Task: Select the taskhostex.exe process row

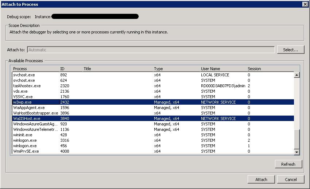Action: point(153,86)
